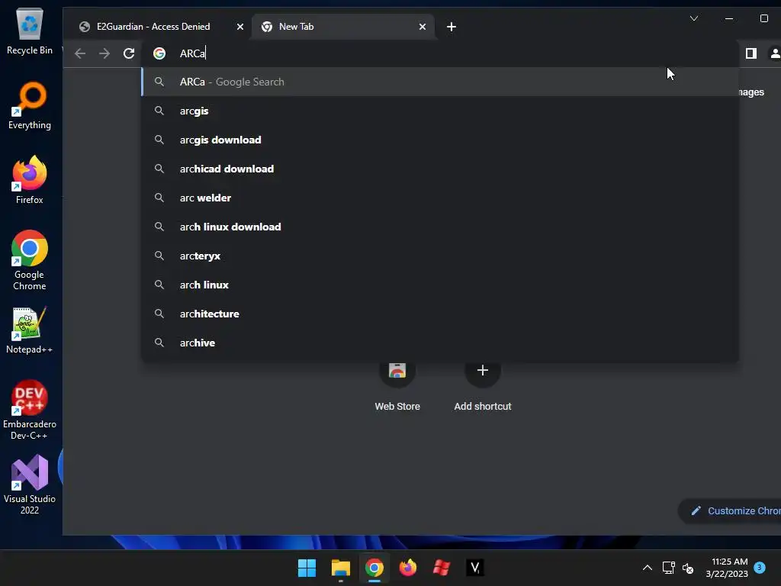This screenshot has width=781, height=586.
Task: Open the Web Store shortcut
Action: (x=397, y=386)
